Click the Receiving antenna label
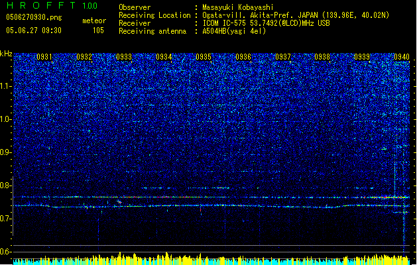417x265 pixels. click(152, 31)
